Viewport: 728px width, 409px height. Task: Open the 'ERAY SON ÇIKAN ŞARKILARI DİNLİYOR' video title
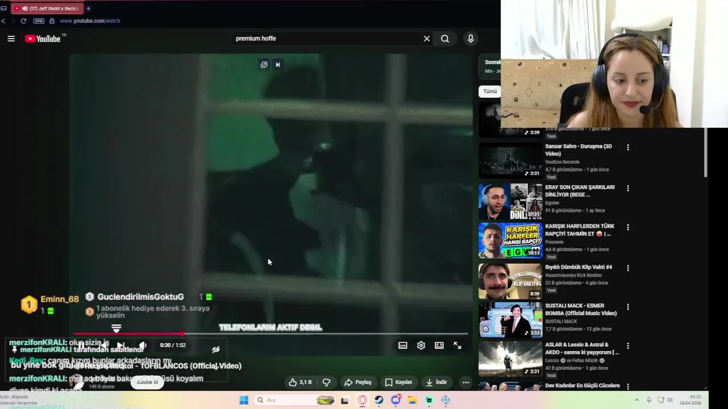click(580, 191)
